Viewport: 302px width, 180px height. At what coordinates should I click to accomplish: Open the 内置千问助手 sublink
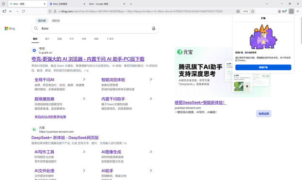[x=113, y=99]
